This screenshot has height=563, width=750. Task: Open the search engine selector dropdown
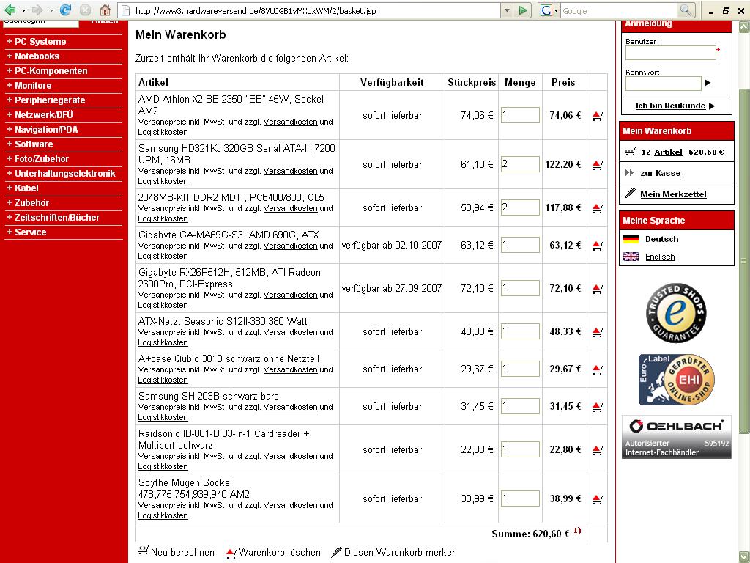coord(556,10)
